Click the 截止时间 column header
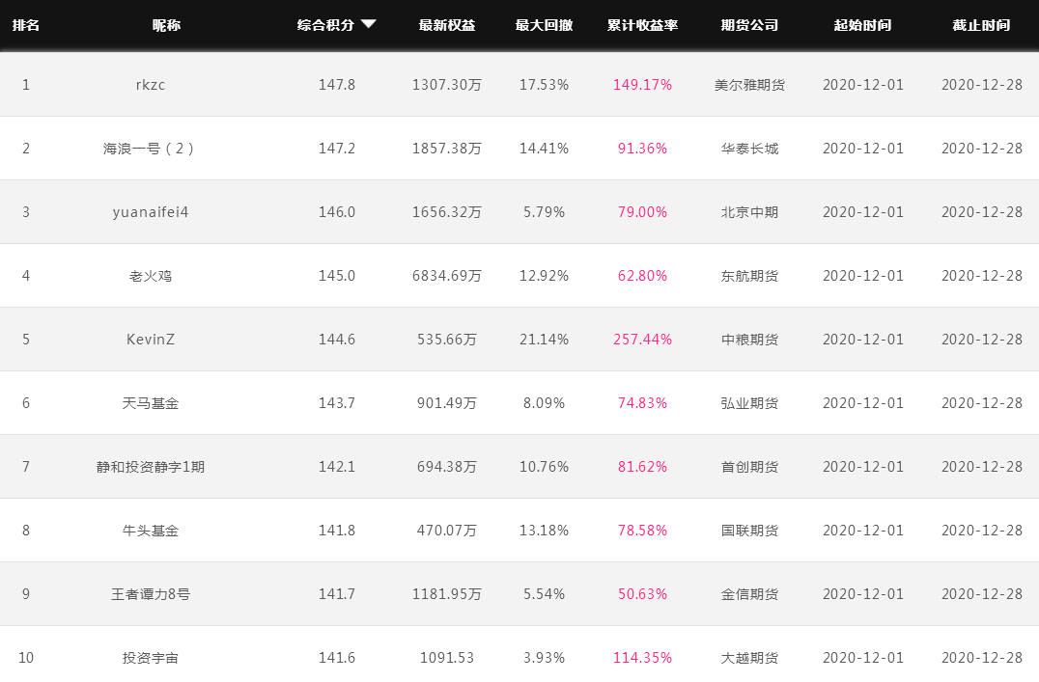Viewport: 1039px width, 682px height. pos(981,25)
